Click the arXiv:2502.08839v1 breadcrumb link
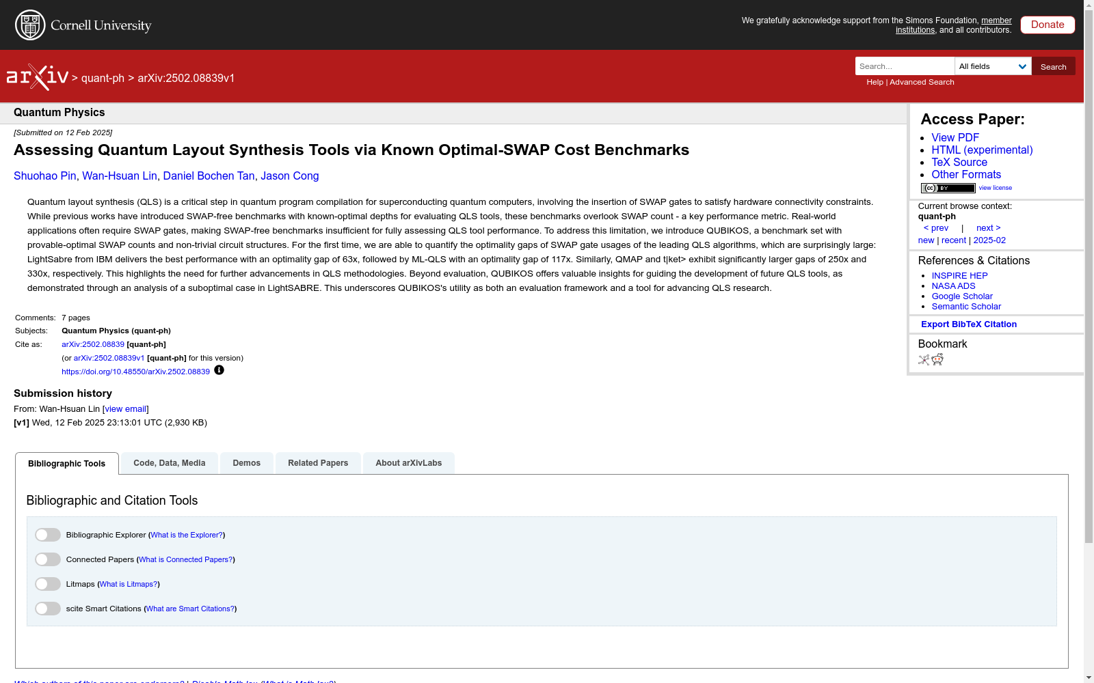This screenshot has width=1094, height=683. click(186, 78)
